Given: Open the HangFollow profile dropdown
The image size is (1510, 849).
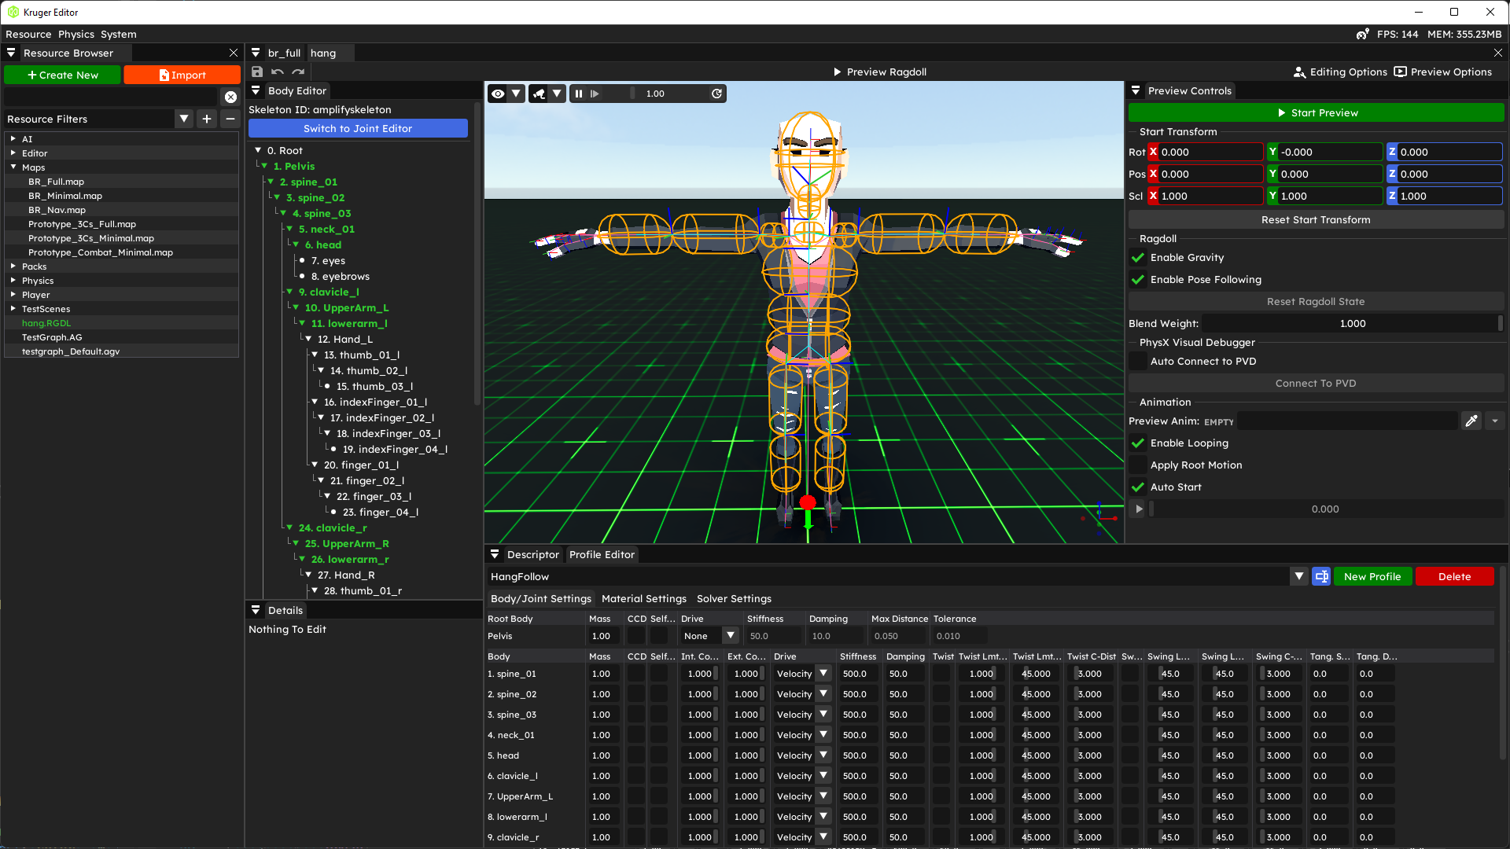Looking at the screenshot, I should pos(1298,576).
